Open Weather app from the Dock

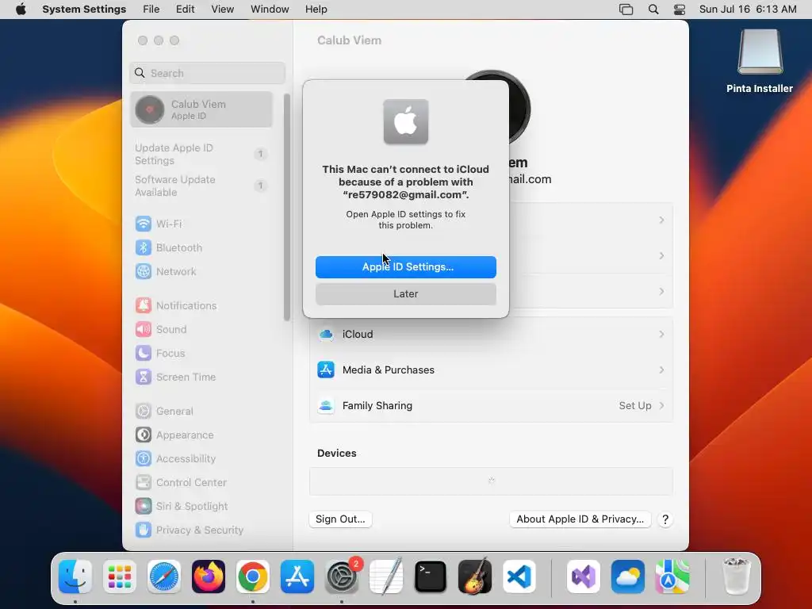[x=628, y=576]
